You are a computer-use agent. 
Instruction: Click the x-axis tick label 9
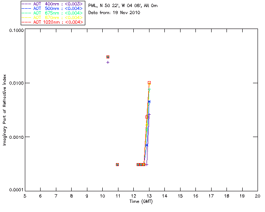[x=87, y=196]
